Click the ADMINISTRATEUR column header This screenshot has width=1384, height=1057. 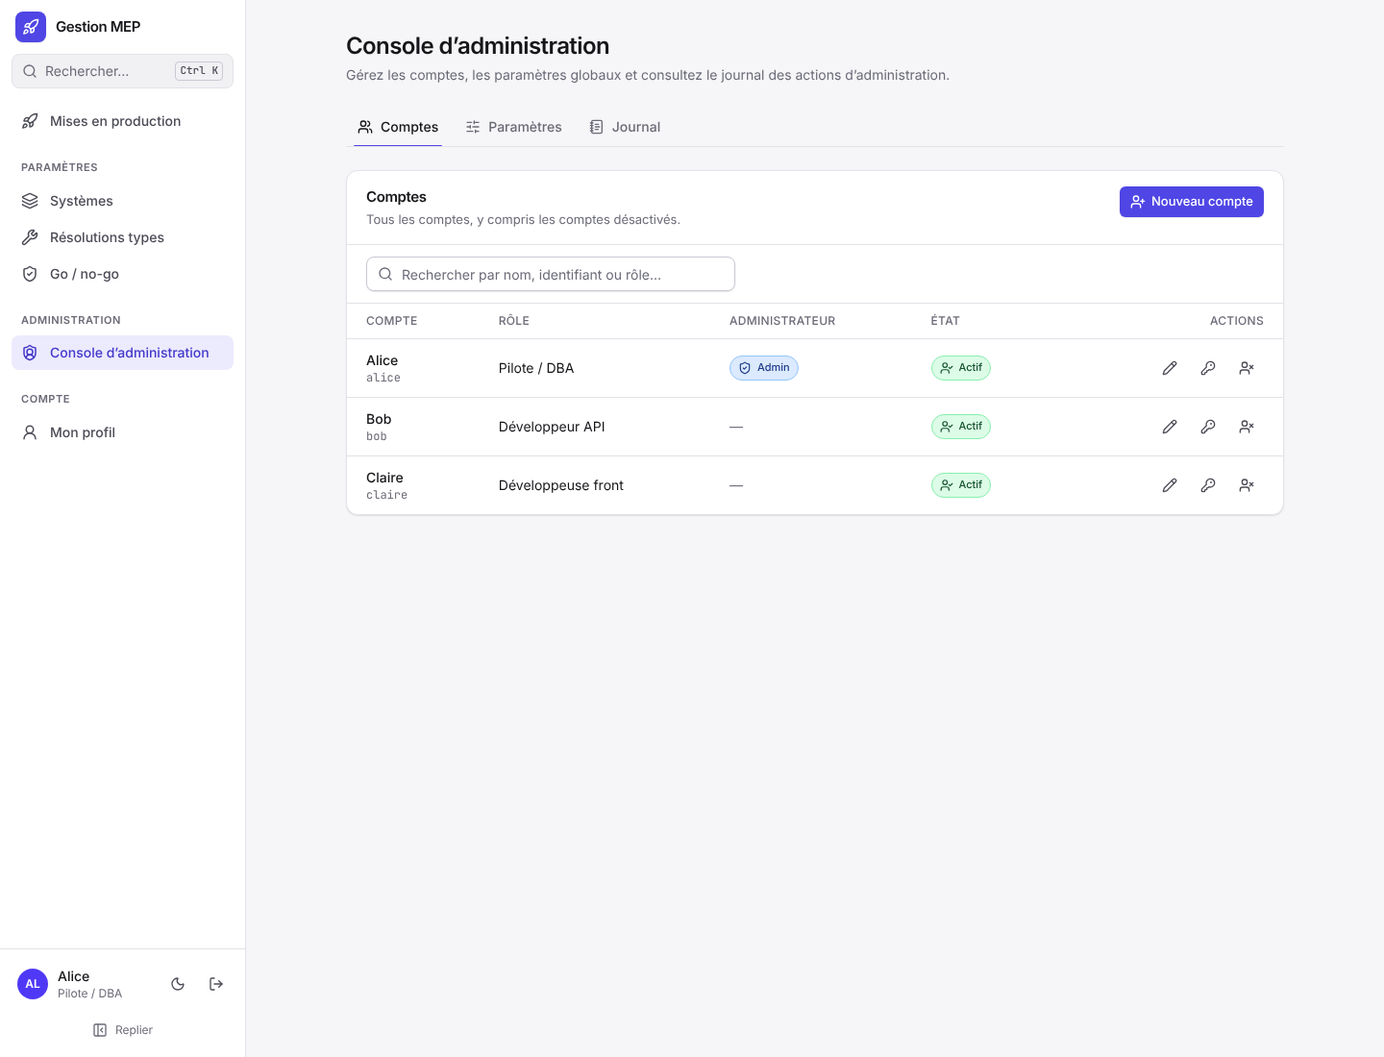coord(782,321)
